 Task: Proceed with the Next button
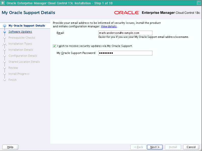(x=155, y=147)
